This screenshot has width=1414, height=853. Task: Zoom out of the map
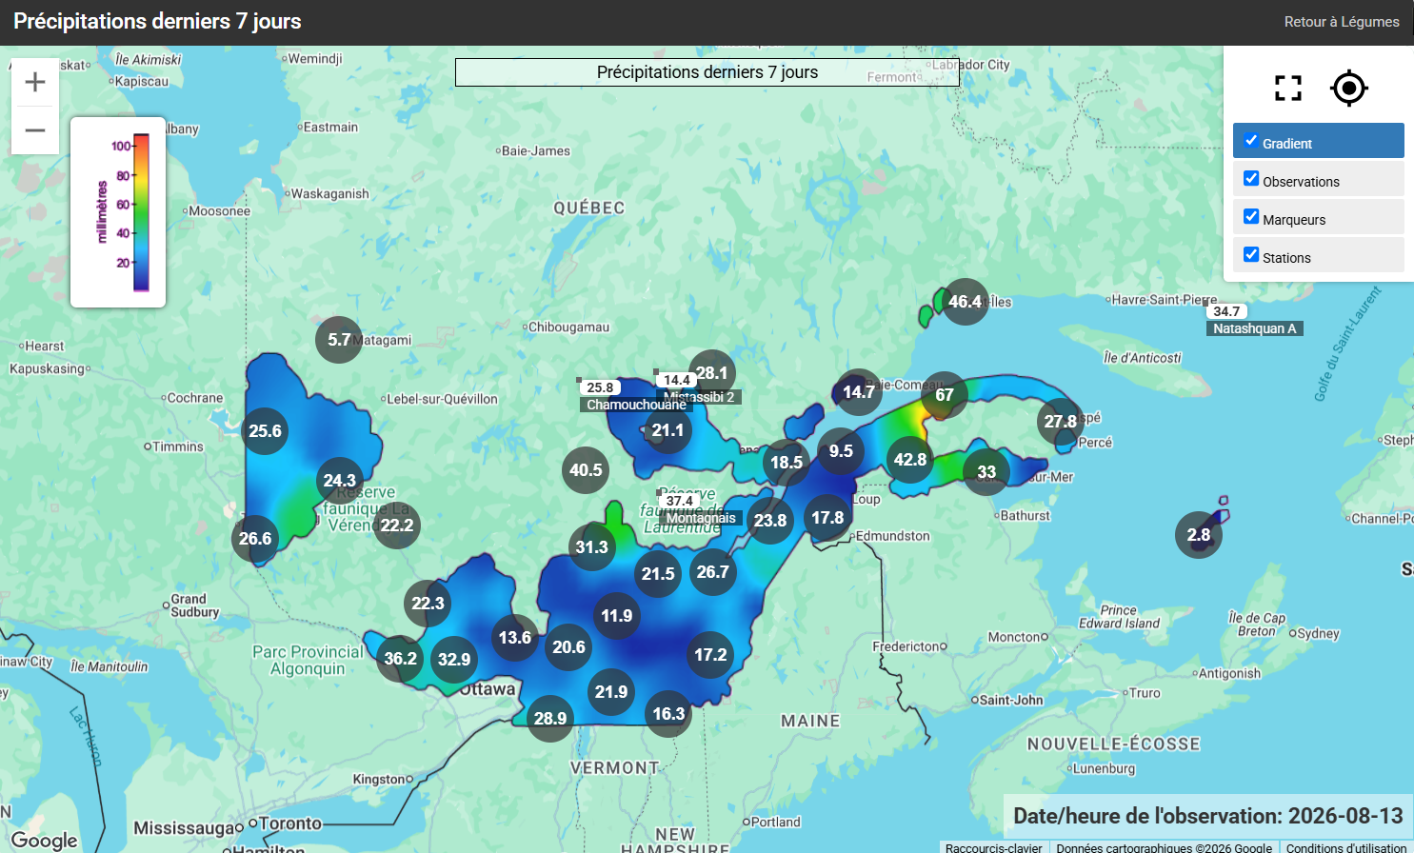35,130
